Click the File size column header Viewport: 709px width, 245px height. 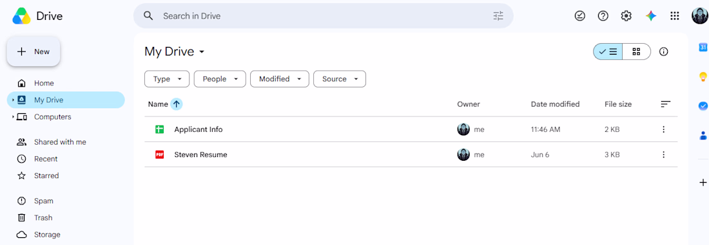(618, 104)
